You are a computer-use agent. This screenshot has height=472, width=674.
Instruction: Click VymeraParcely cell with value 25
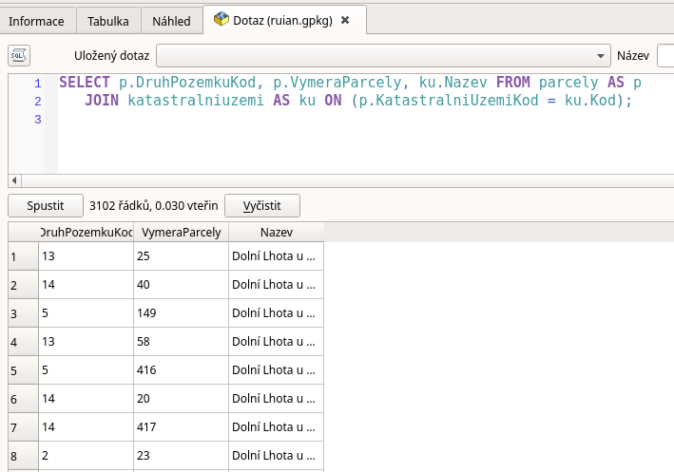coord(181,256)
